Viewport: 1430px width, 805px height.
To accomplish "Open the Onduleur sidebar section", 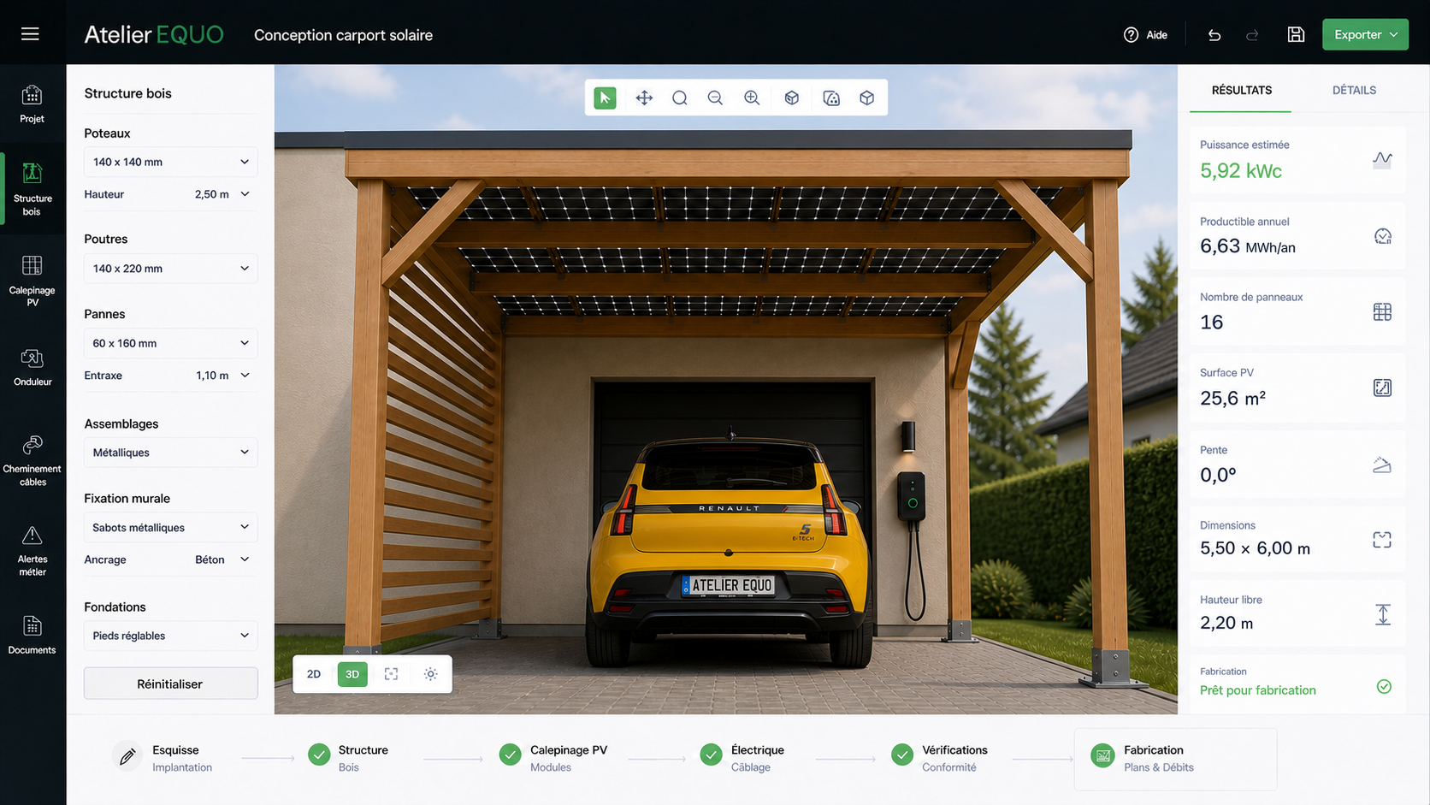I will click(32, 367).
